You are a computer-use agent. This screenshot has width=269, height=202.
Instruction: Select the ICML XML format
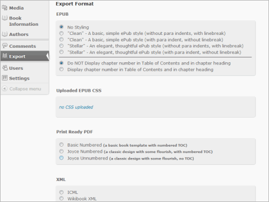tap(61, 192)
